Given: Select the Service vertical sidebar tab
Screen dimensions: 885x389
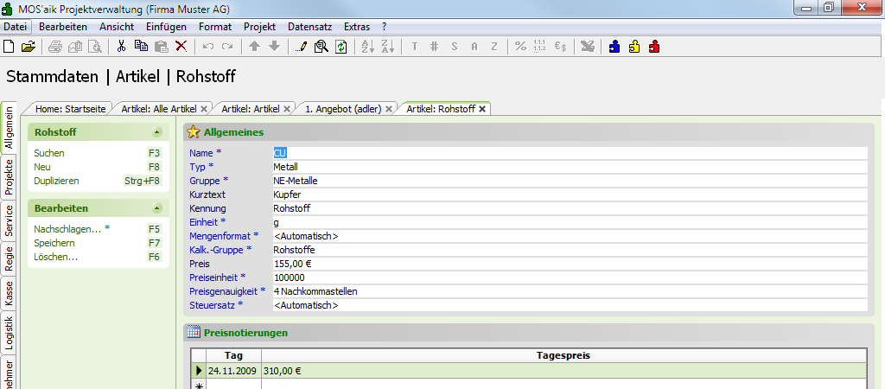Looking at the screenshot, I should tap(9, 220).
